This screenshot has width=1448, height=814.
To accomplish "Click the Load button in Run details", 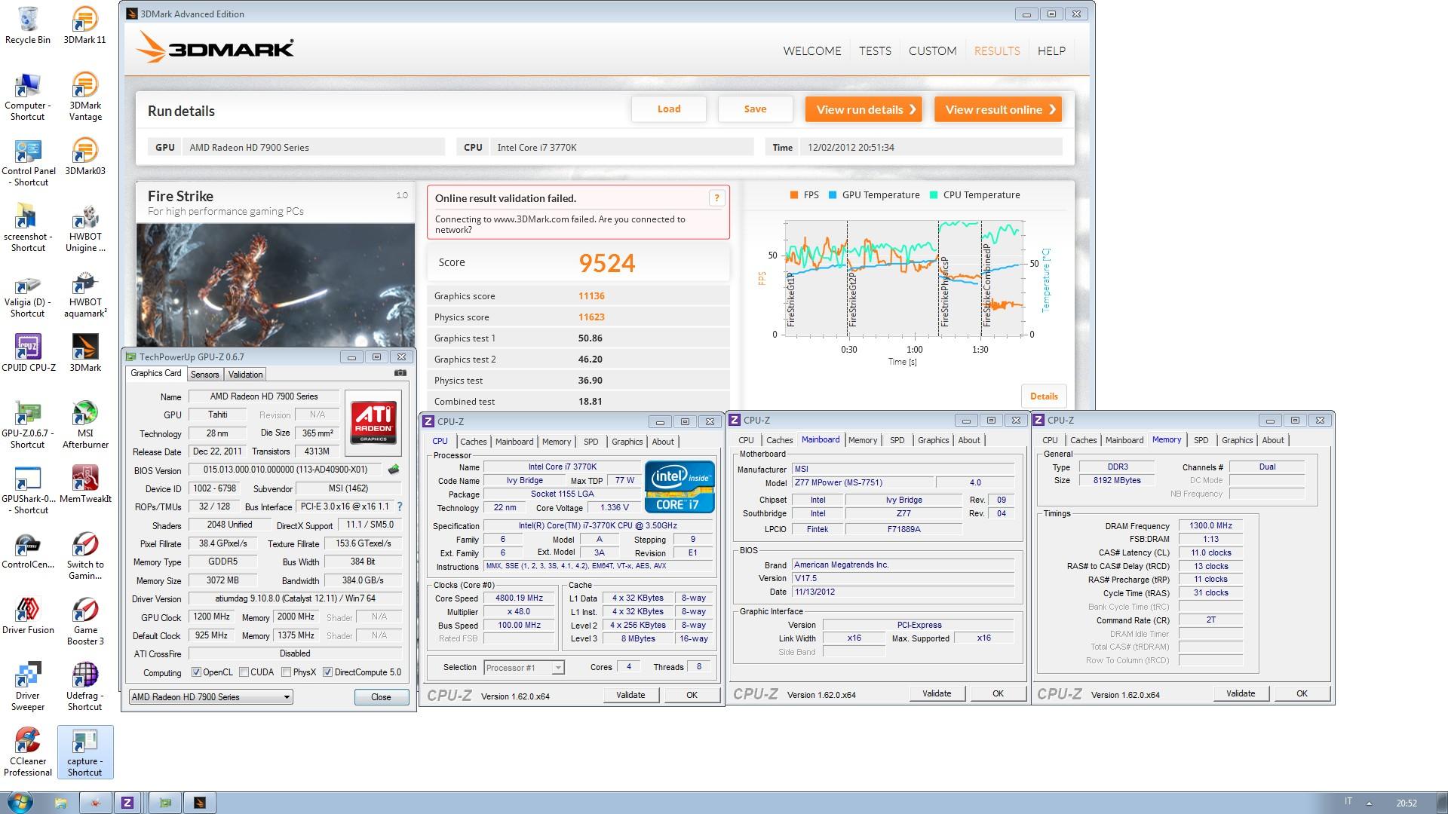I will 669,109.
